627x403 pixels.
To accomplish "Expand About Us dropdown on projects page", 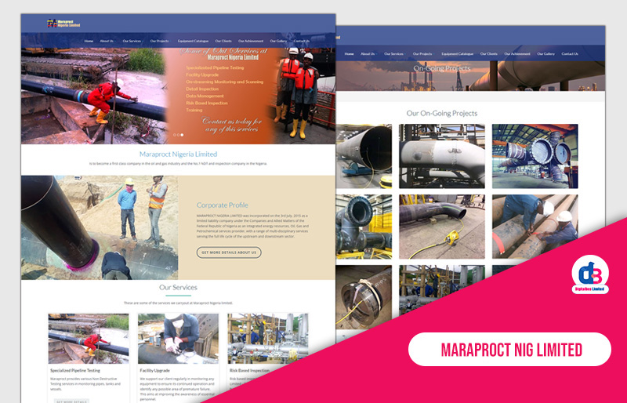I will coord(368,53).
